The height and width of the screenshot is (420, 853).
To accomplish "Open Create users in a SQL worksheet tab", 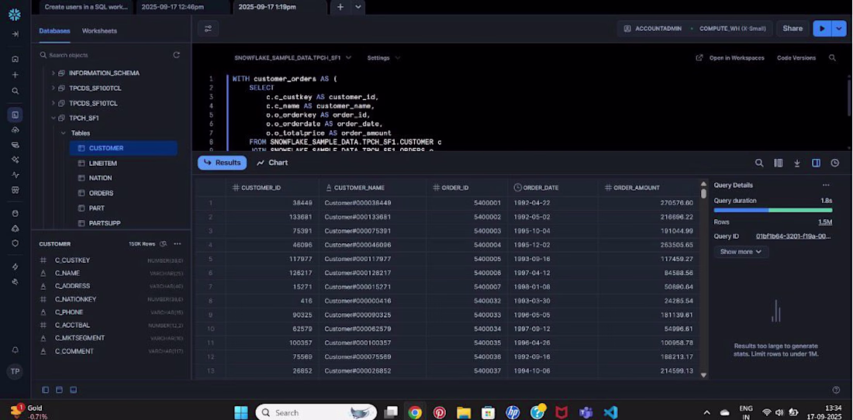I will [86, 7].
